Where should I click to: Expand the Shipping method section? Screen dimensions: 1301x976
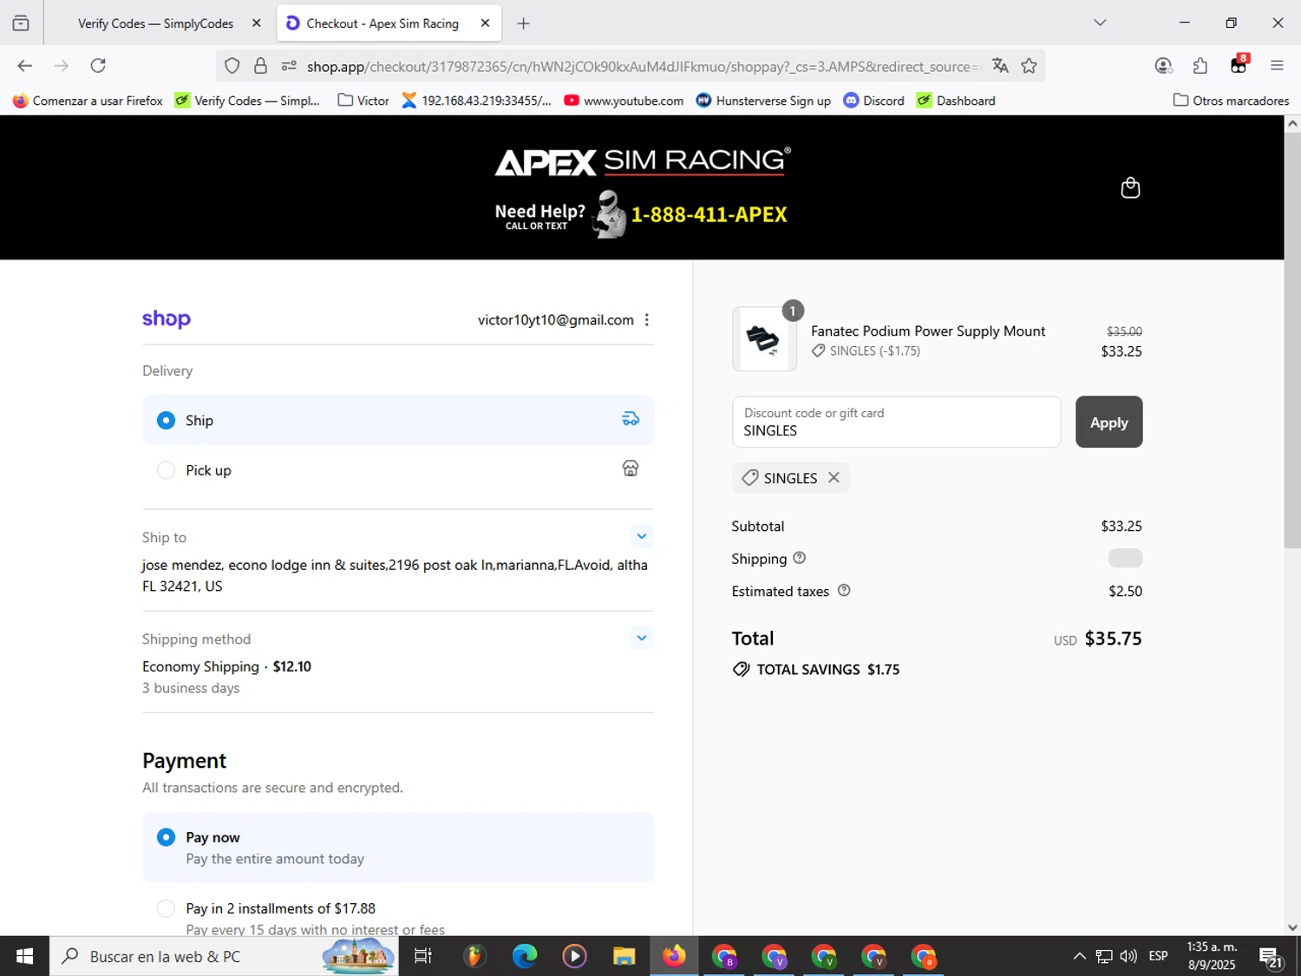[x=641, y=638]
